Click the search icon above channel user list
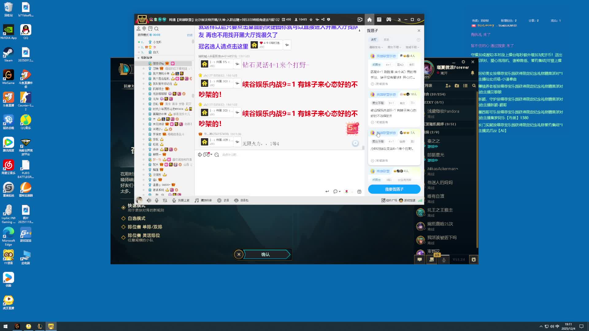The height and width of the screenshot is (331, 589). (x=156, y=29)
